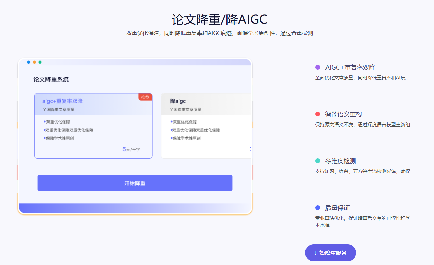Viewport: 434px width, 265px height.
Task: Click 保障学术性原创 bullet in 降aigc card
Action: pyautogui.click(x=186, y=138)
